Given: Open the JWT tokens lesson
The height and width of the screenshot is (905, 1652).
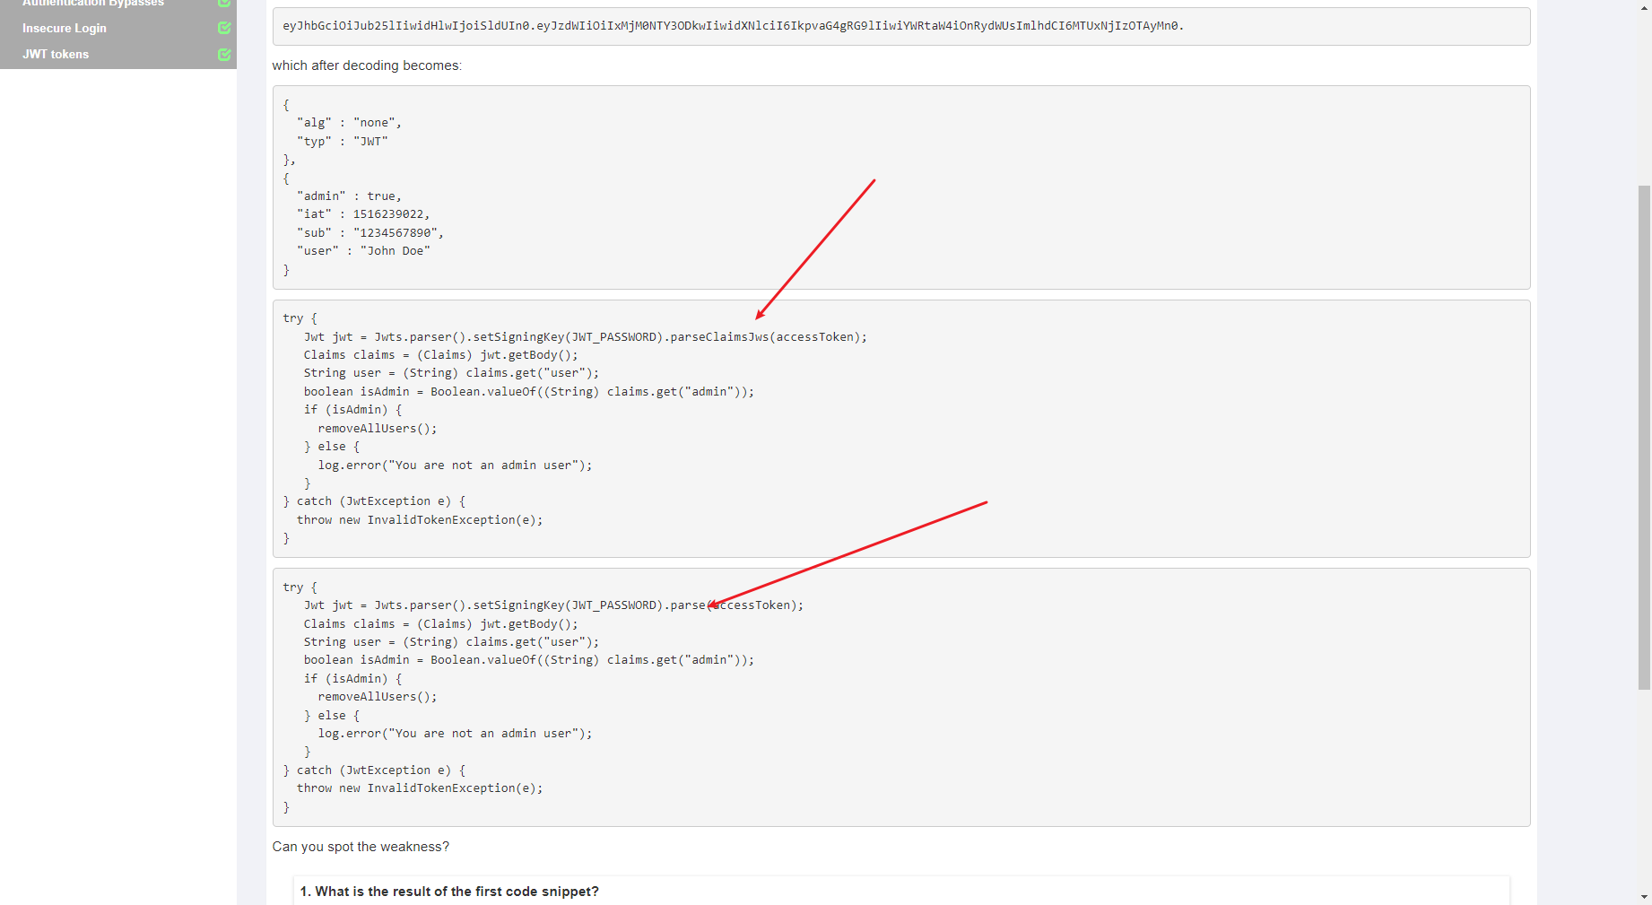Looking at the screenshot, I should pyautogui.click(x=56, y=54).
